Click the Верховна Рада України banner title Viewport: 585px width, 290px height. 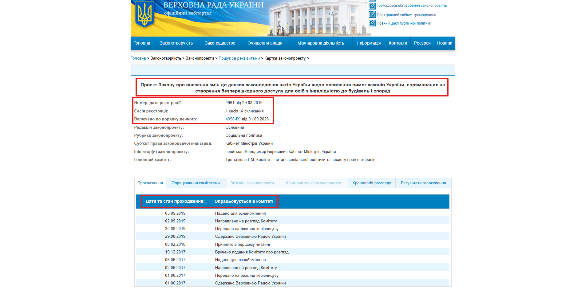pos(213,5)
